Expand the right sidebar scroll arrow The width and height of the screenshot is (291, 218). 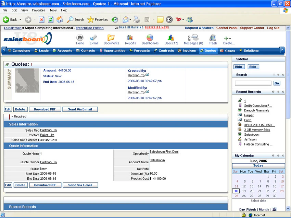[282, 50]
